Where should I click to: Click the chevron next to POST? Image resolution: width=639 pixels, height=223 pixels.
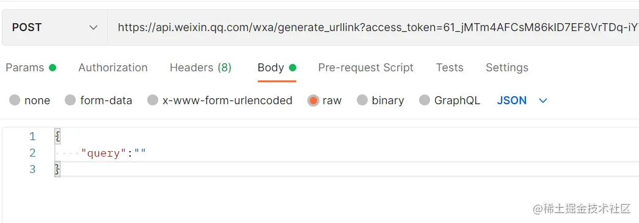(93, 27)
